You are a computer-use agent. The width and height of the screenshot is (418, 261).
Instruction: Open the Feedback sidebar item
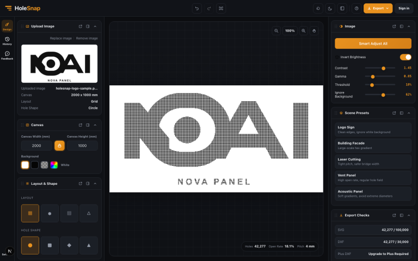[7, 55]
